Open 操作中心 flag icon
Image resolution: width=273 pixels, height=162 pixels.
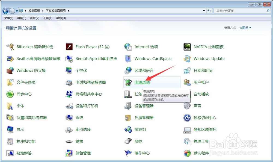(x=128, y=153)
